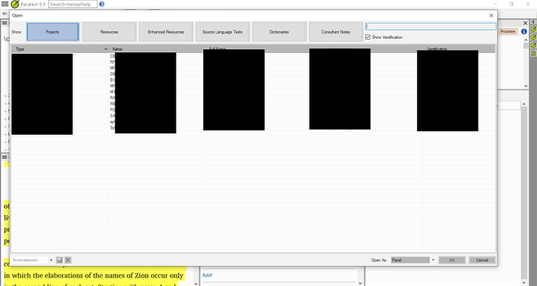Open the upper-left panel's menu icon
Viewport: 537px width, 286px height.
pyautogui.click(x=5, y=23)
